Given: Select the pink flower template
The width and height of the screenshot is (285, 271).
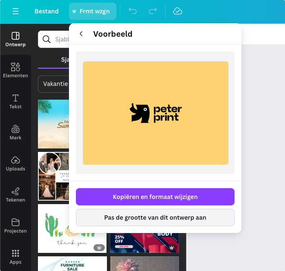Looking at the screenshot, I should (144, 264).
